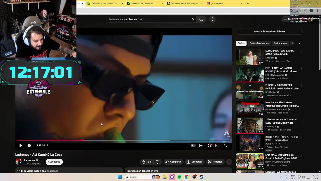The width and height of the screenshot is (321, 181).
Task: Focus the search field 'ladrones asi cambio la cosa'
Action: click(x=149, y=19)
